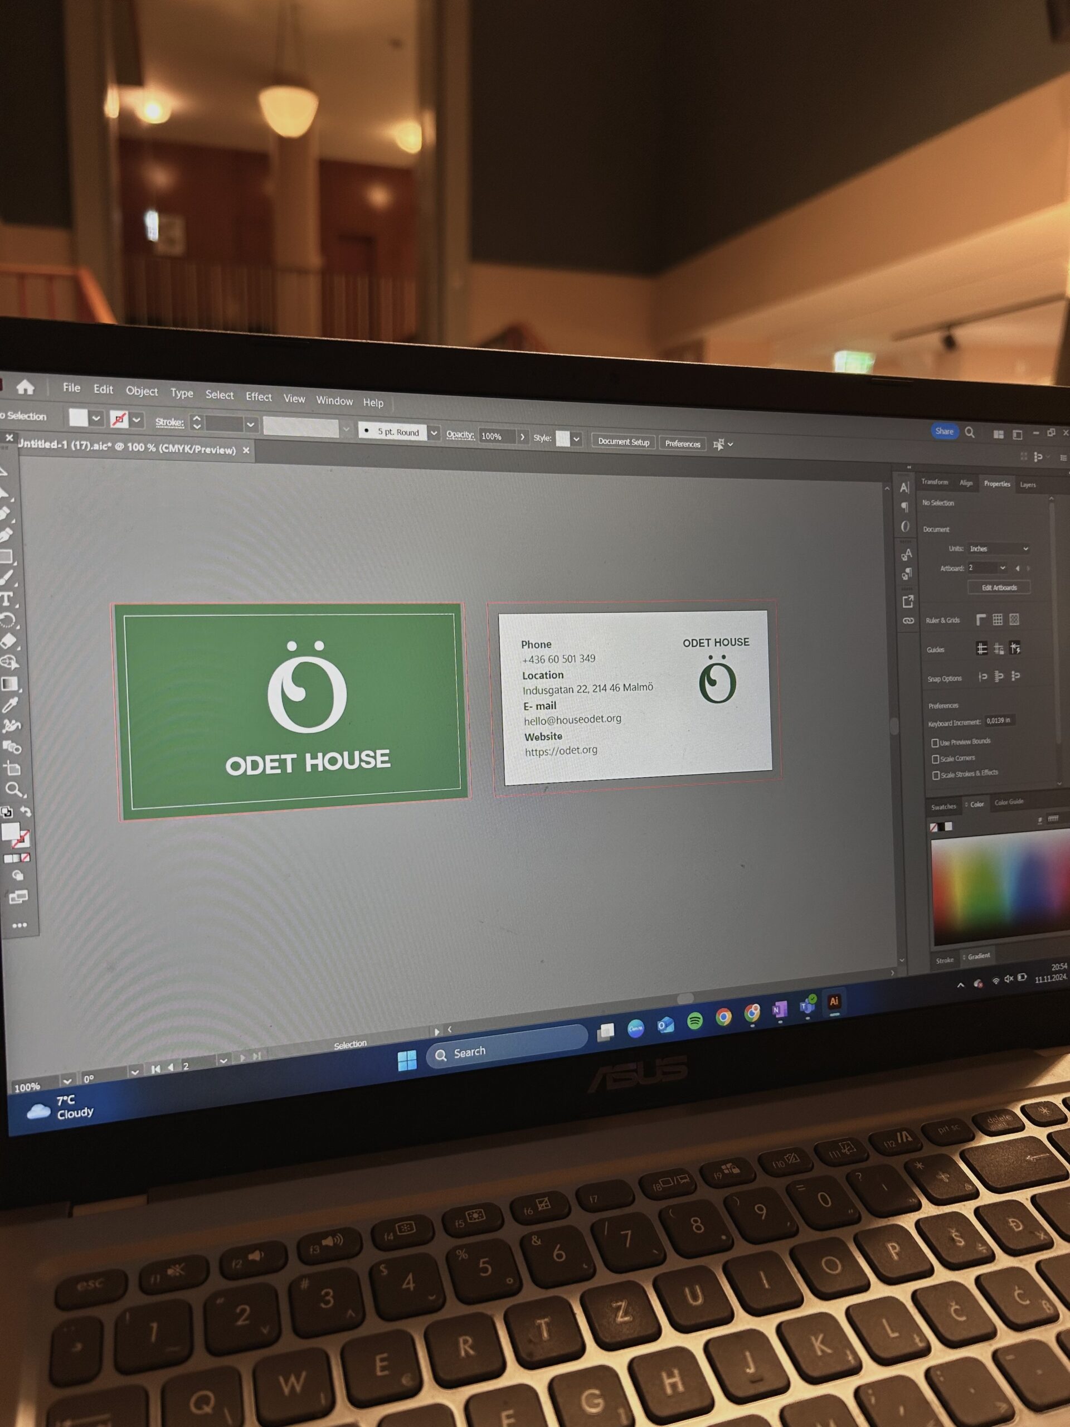1070x1427 pixels.
Task: Click the Document Setup button
Action: pyautogui.click(x=623, y=442)
